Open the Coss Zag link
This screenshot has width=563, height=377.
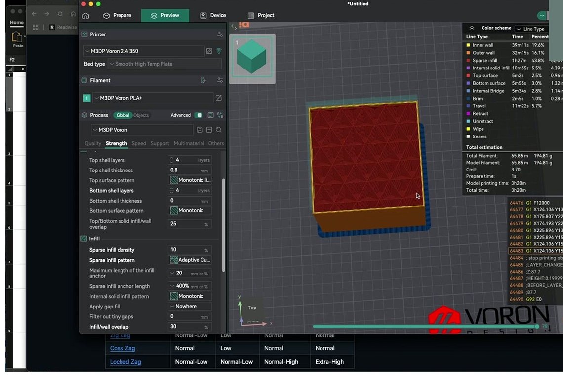tap(122, 348)
